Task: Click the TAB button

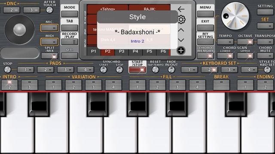Action: coord(70,27)
